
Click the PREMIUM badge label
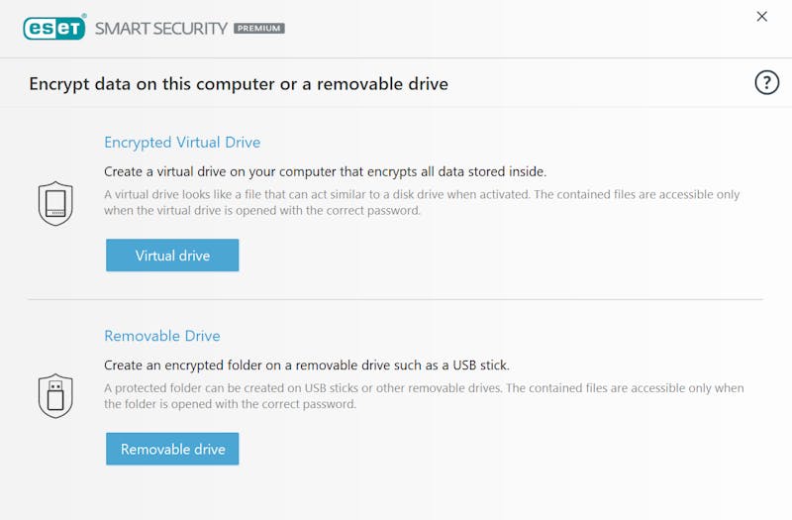tap(259, 29)
